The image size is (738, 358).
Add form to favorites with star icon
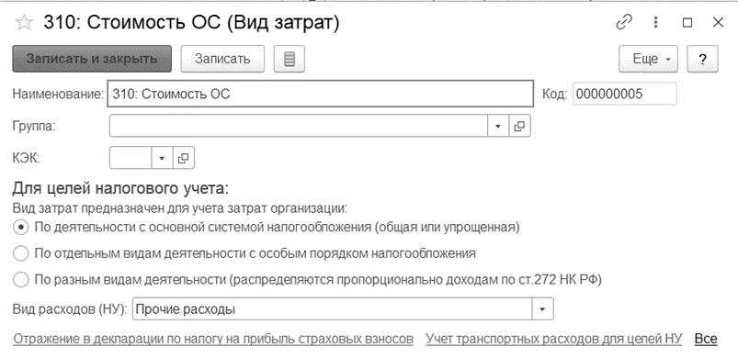(x=23, y=23)
